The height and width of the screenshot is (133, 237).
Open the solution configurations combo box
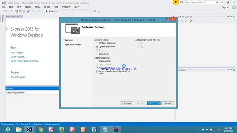pyautogui.click(x=66, y=11)
